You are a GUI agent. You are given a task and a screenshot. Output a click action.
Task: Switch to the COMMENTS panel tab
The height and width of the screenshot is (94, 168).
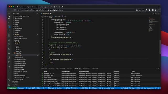95,69
